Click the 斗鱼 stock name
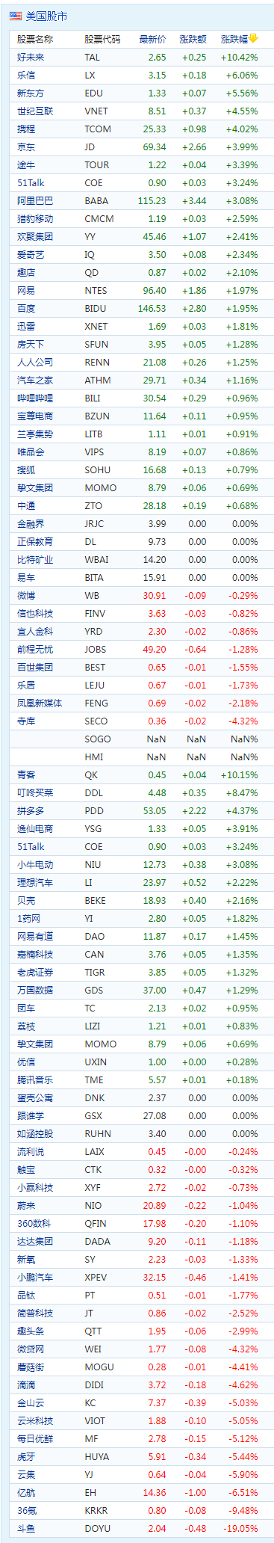The width and height of the screenshot is (274, 1543). pos(26,1528)
